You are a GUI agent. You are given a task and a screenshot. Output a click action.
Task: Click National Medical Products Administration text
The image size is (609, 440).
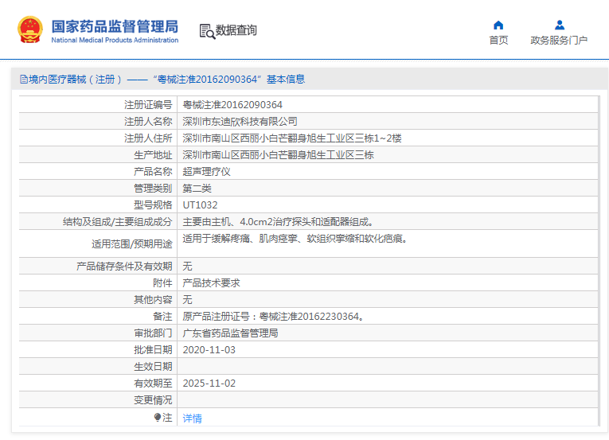pos(115,40)
